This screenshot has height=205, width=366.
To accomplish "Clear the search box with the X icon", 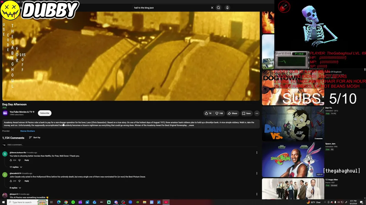I will click(212, 8).
